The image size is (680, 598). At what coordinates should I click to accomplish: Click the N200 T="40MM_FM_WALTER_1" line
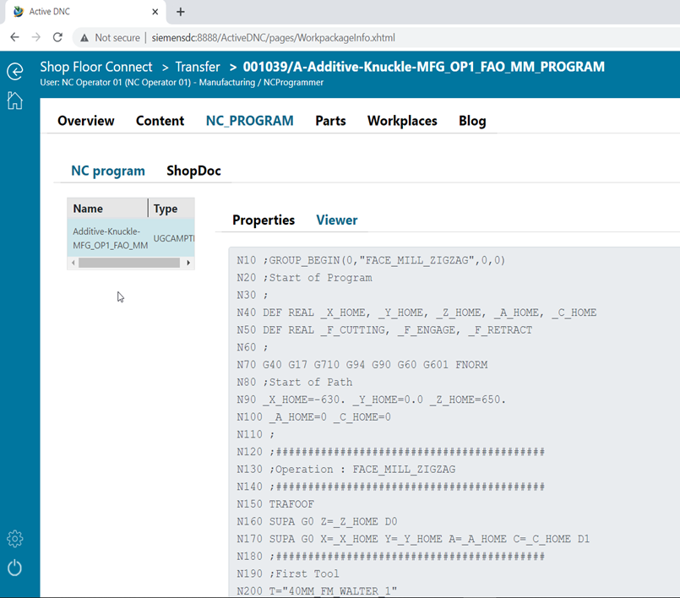(317, 591)
